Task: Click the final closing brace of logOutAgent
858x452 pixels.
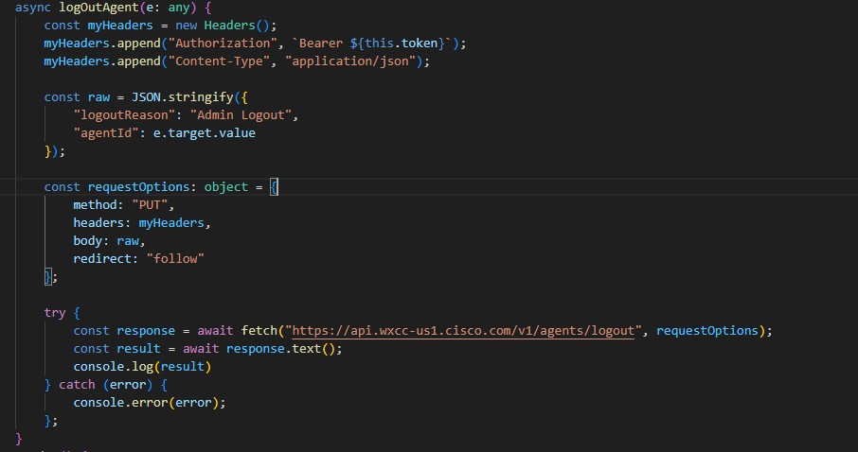Action: coord(19,439)
